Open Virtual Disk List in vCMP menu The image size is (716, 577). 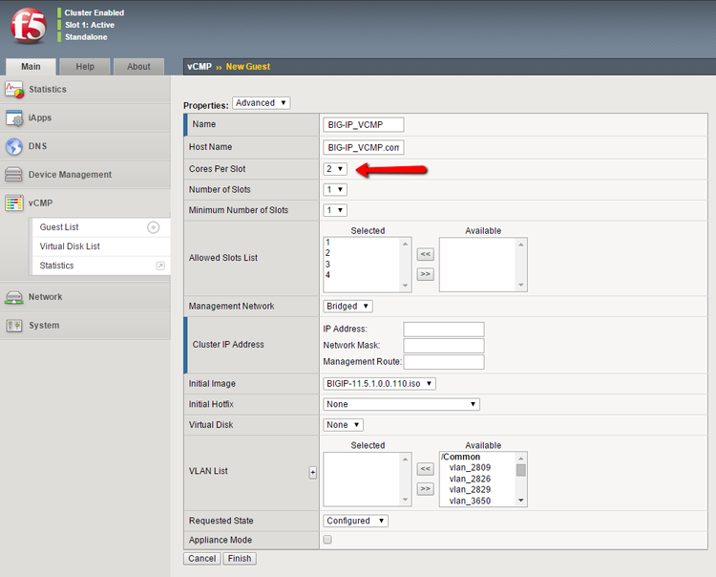[x=70, y=246]
